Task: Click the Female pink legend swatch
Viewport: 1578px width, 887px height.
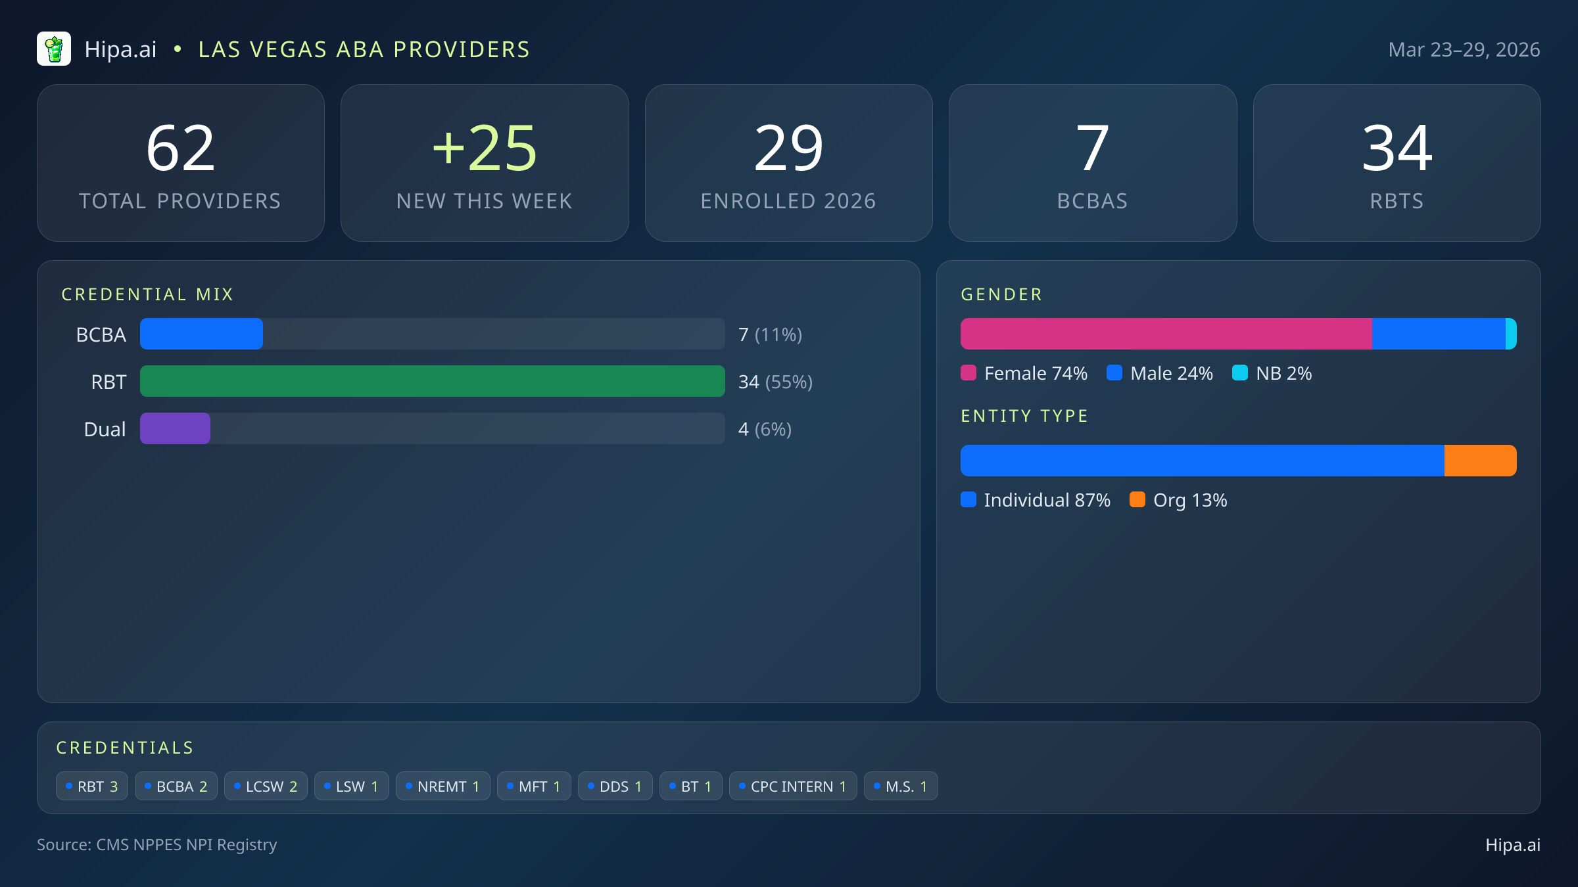Action: pos(968,373)
